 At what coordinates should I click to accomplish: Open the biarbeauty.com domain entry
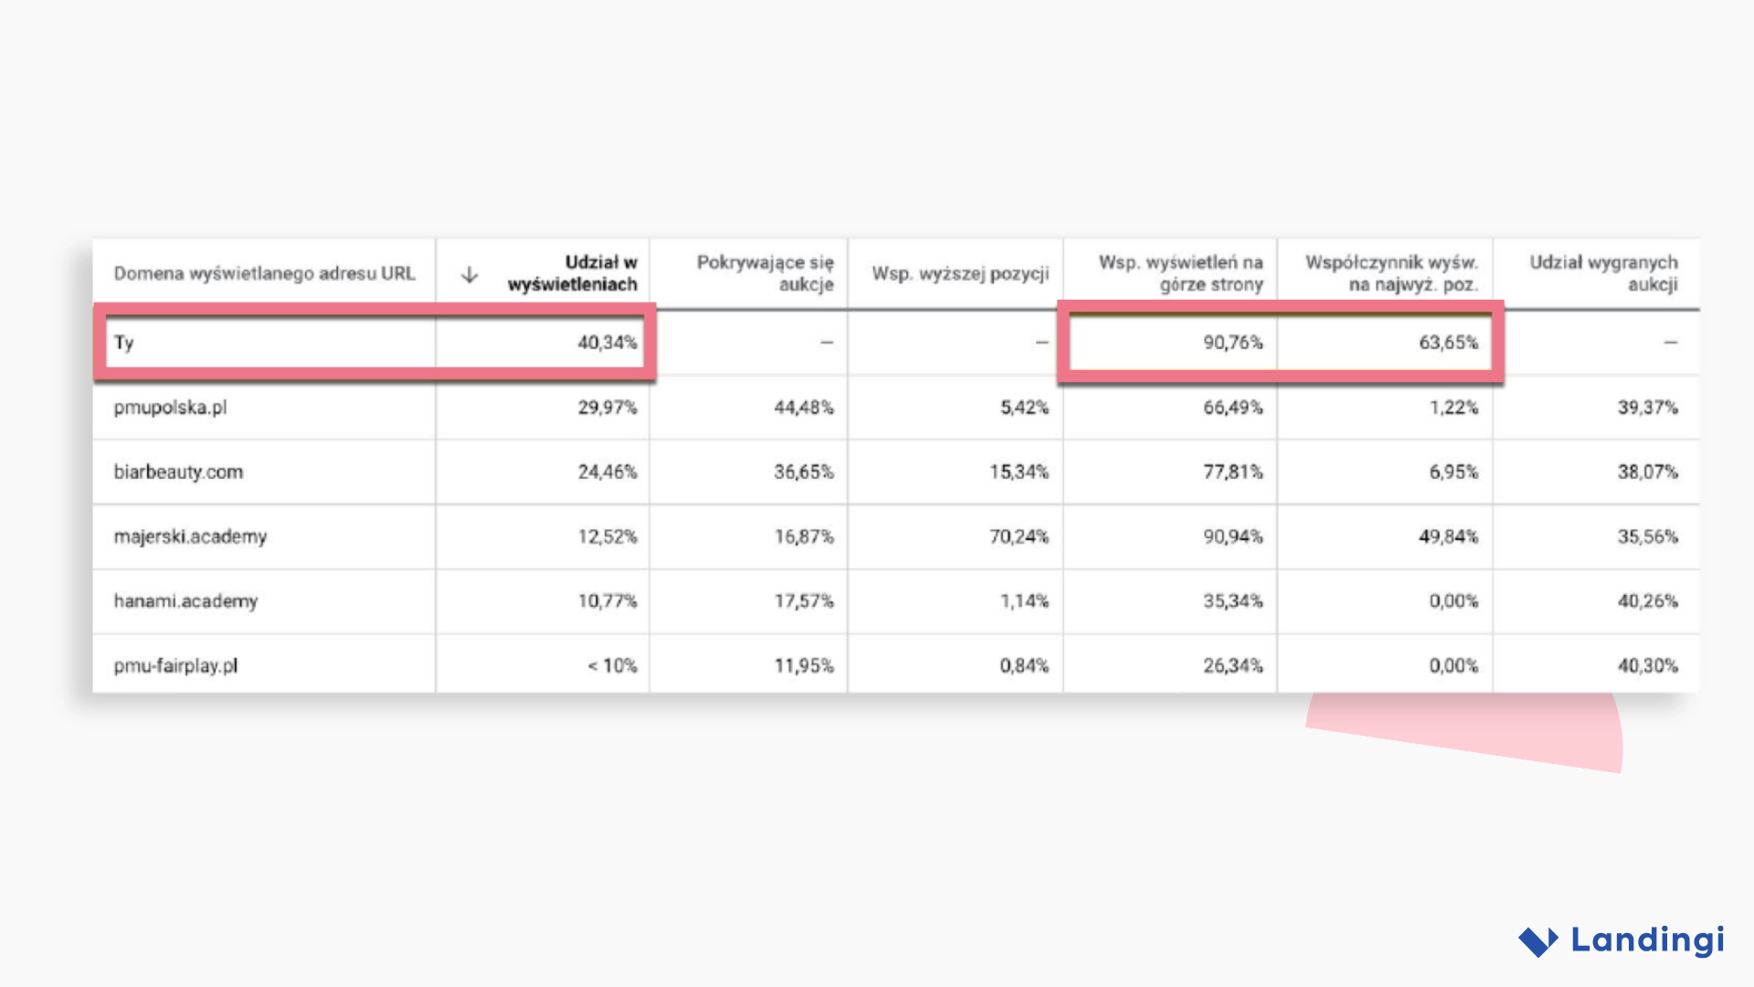pyautogui.click(x=178, y=472)
